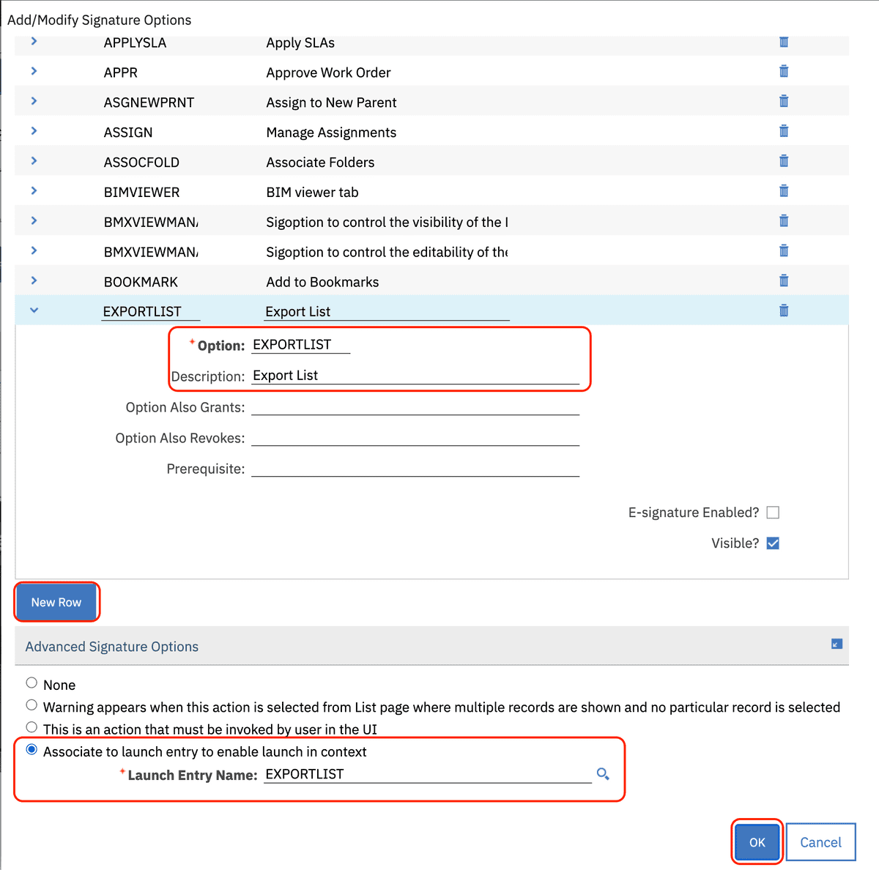Screen dimensions: 879x870
Task: Collapse the Advanced Signature Options section arrow
Action: 836,644
